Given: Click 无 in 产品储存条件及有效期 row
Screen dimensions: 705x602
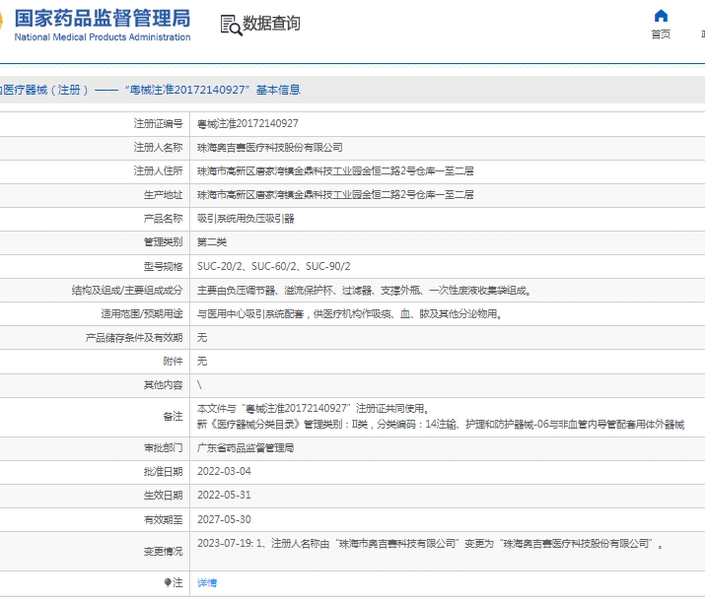Looking at the screenshot, I should [x=202, y=338].
